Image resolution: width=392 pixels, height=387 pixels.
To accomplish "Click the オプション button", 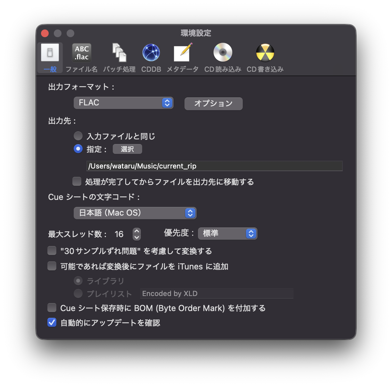I will point(213,103).
